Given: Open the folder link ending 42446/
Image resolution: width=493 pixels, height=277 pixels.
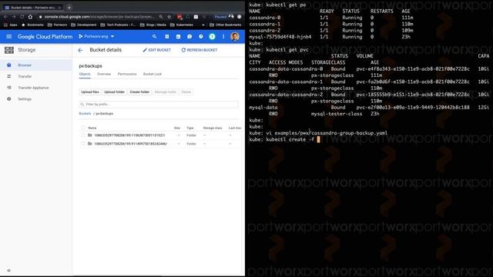Looking at the screenshot, I should point(130,144).
